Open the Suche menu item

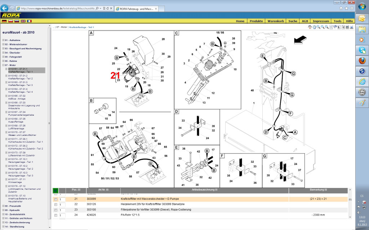click(293, 21)
